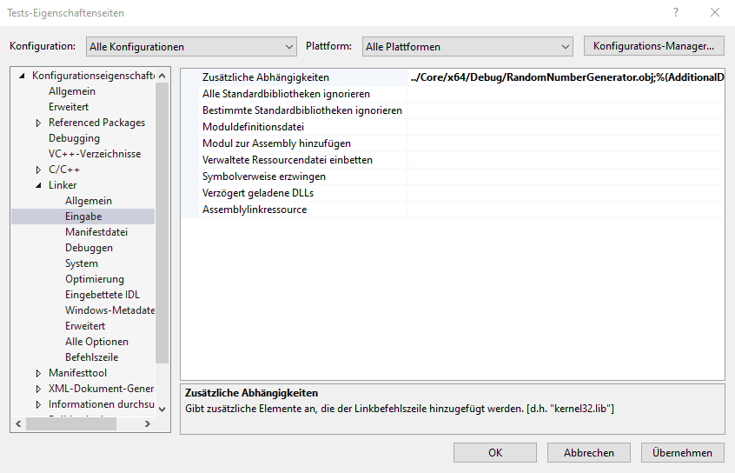Select the Befehlszeile tree item
This screenshot has height=473, width=735.
pos(91,357)
